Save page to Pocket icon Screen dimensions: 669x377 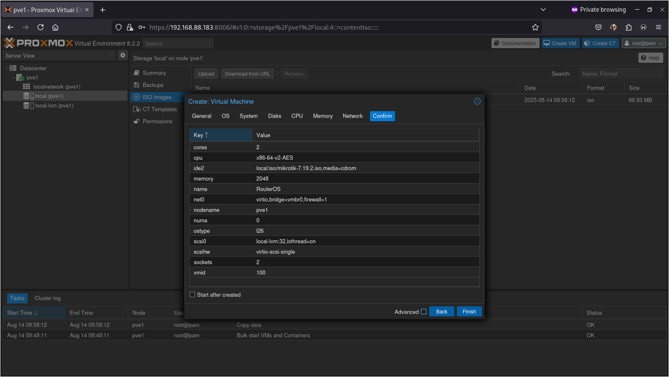point(598,27)
